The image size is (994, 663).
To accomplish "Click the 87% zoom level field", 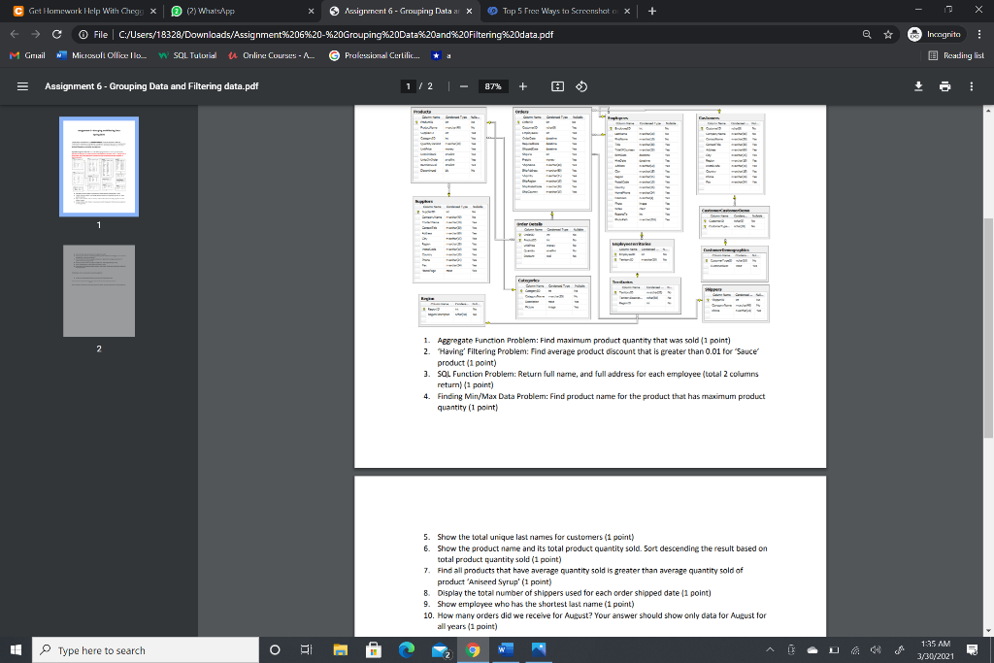I will pos(493,86).
